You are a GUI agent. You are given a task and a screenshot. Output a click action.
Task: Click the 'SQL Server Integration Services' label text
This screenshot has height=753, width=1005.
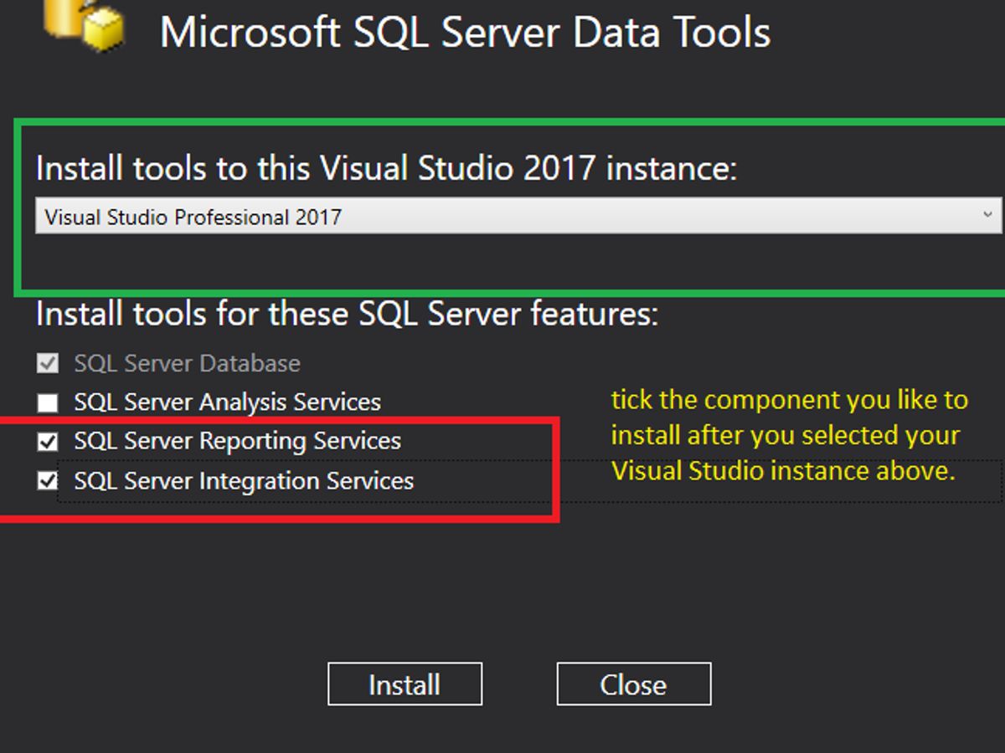pos(244,481)
